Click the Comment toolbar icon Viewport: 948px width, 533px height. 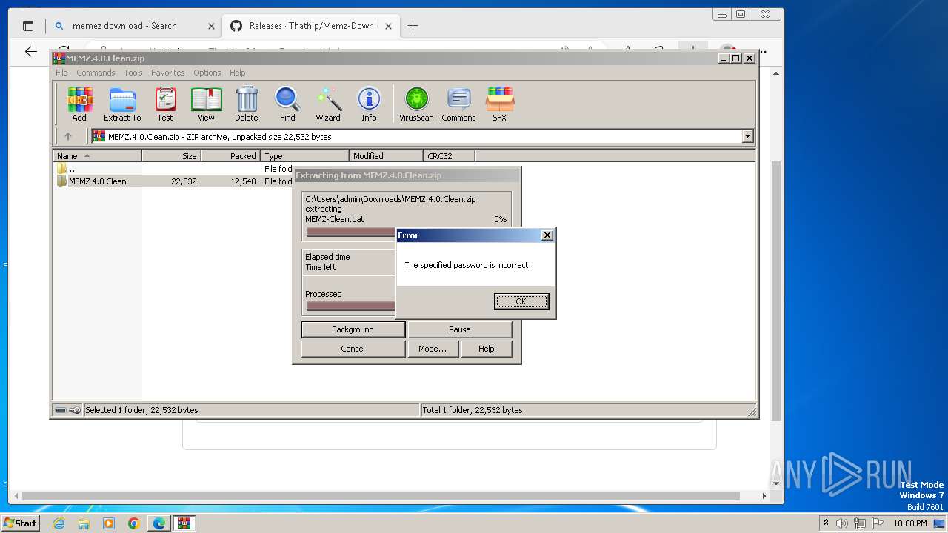coord(458,104)
